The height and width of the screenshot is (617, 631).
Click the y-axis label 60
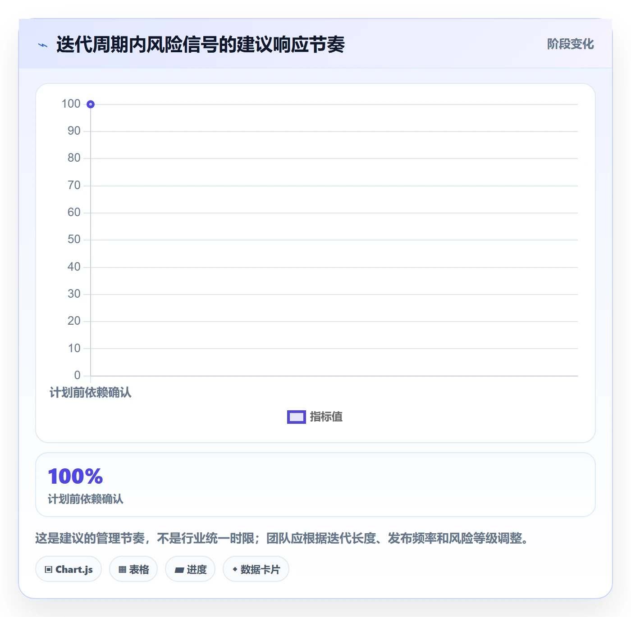click(x=74, y=213)
